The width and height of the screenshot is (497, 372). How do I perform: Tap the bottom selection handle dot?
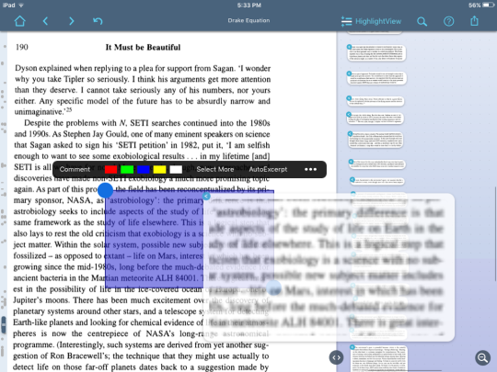point(274,287)
